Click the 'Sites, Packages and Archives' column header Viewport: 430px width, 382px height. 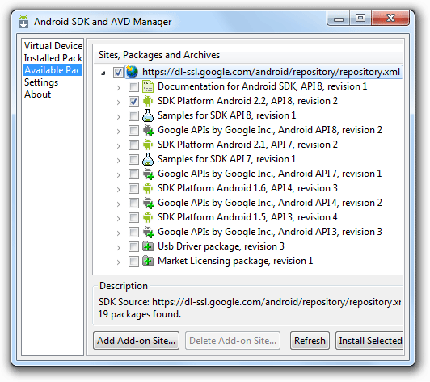[248, 55]
